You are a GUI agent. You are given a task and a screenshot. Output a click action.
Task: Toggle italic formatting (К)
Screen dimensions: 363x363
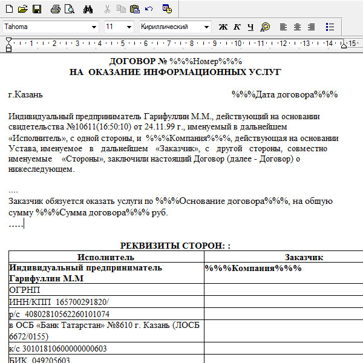[x=237, y=27]
